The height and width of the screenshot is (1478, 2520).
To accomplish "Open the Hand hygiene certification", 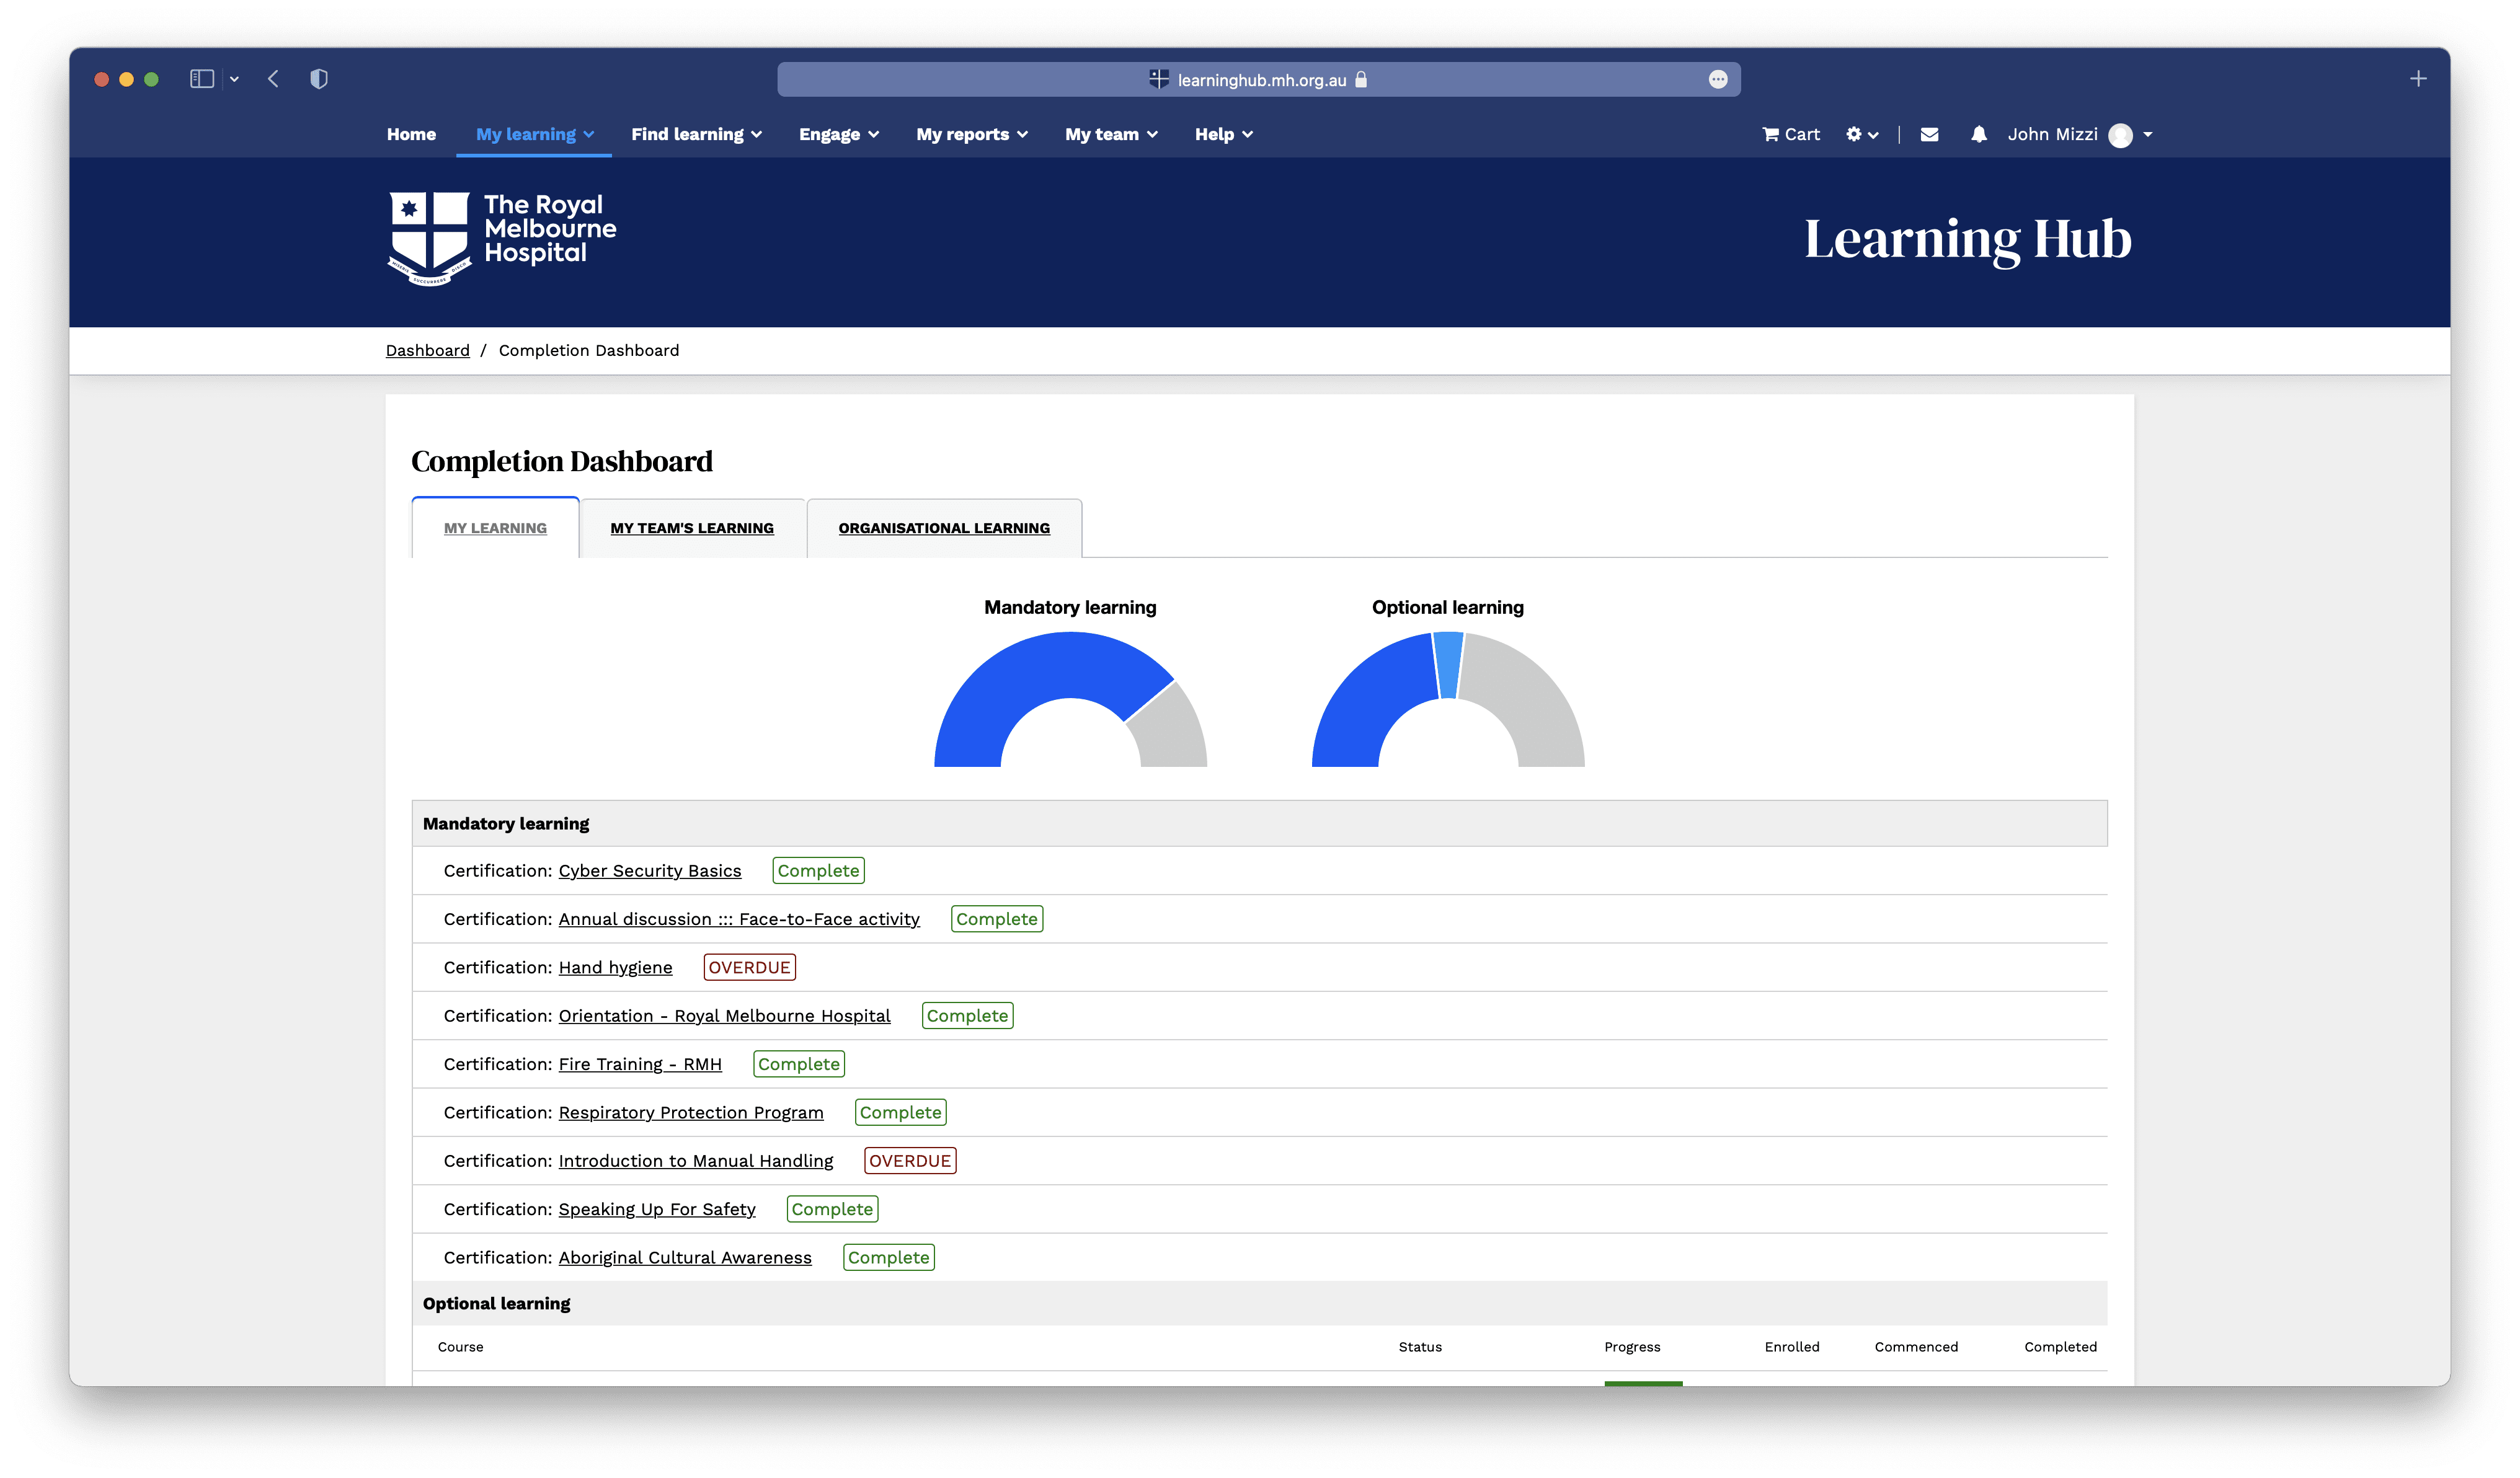I will pyautogui.click(x=615, y=968).
